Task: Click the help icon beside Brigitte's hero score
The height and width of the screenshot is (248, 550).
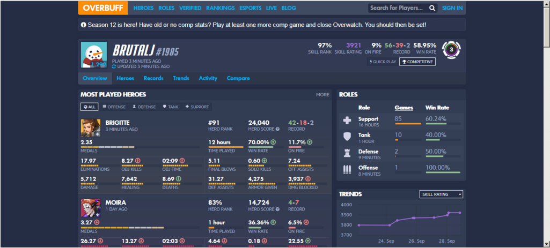Action: [x=278, y=129]
